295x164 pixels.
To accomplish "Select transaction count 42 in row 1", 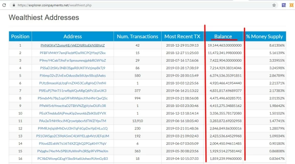I will 138,45.
